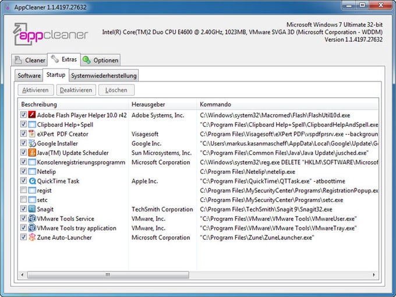
Task: Select the "Visagesoft" publisher cell
Action: pyautogui.click(x=145, y=134)
